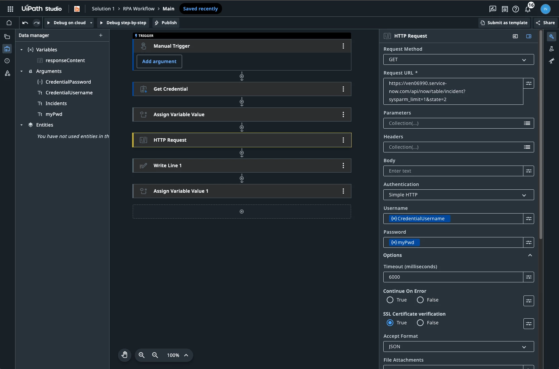Activate the pan hand tool
Viewport: 559px width, 369px height.
[x=125, y=355]
